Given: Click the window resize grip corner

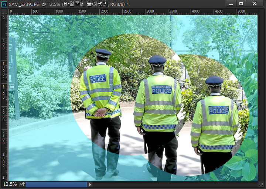Looking at the screenshot, I should [x=261, y=185].
